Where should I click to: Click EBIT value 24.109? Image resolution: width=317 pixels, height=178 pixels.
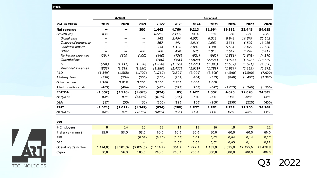tap(265, 107)
